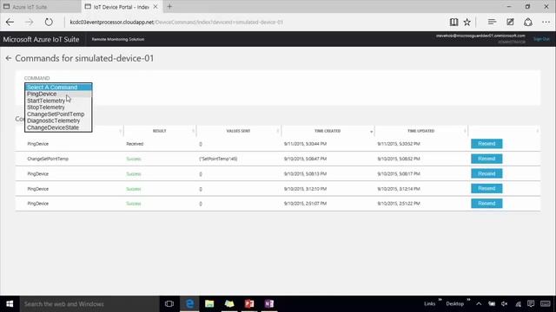Sort by the RESULT column header
The image size is (556, 312).
160,131
